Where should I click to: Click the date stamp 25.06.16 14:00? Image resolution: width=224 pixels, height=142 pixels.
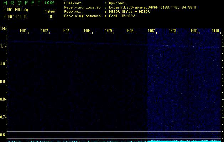(15, 17)
